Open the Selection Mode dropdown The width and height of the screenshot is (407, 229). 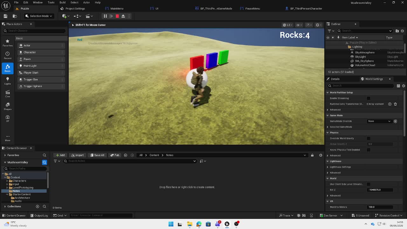tap(38, 16)
